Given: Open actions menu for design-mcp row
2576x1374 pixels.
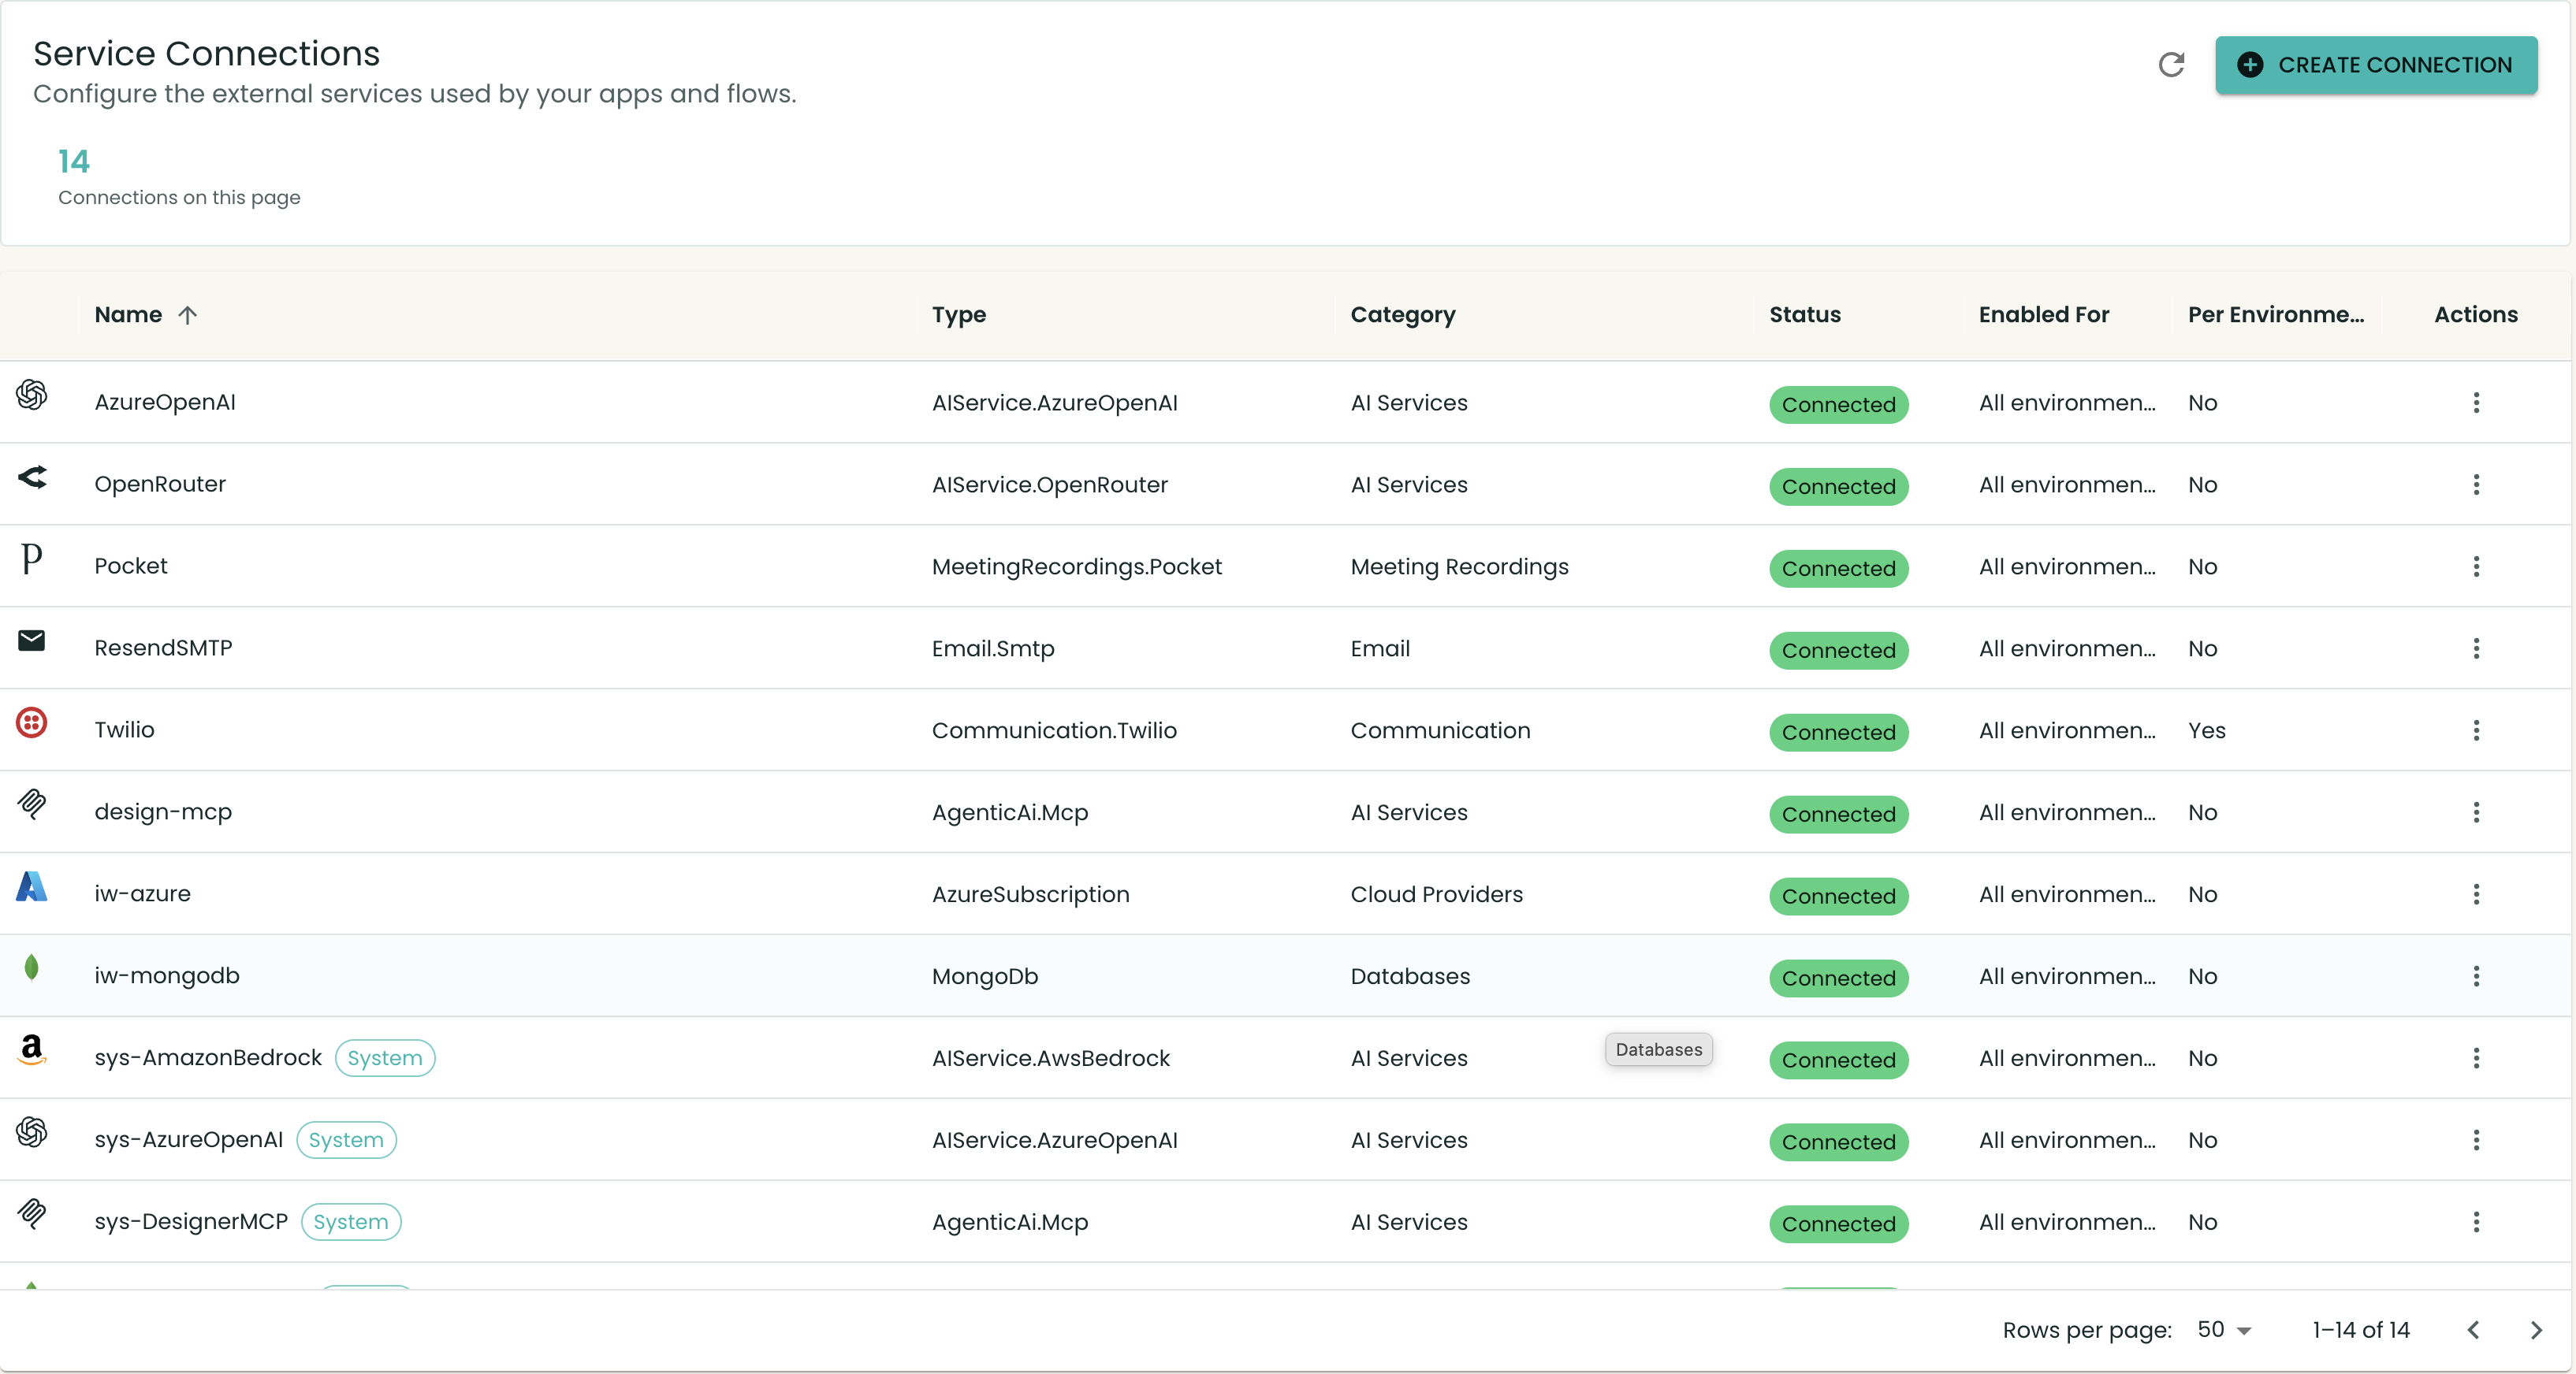Looking at the screenshot, I should point(2476,812).
